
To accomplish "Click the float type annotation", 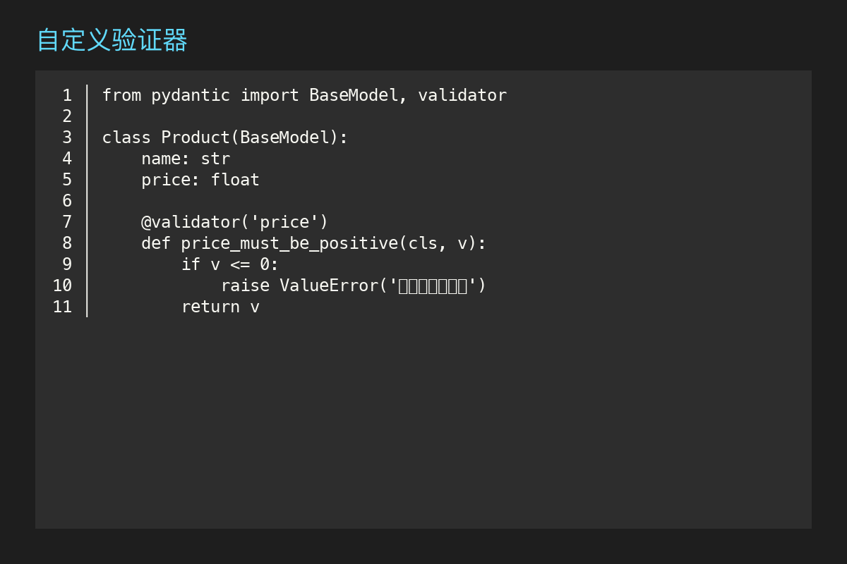I will [x=235, y=180].
